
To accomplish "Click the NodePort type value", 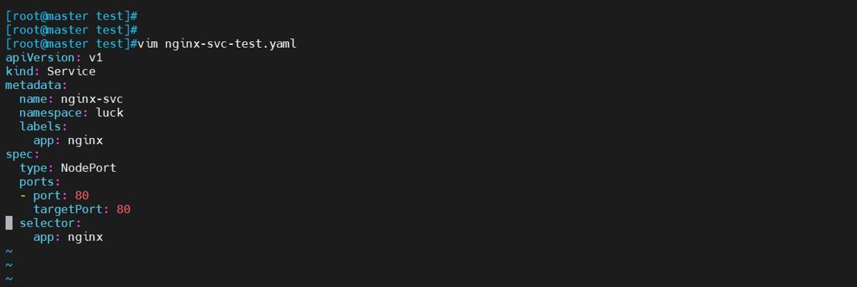I will (89, 168).
